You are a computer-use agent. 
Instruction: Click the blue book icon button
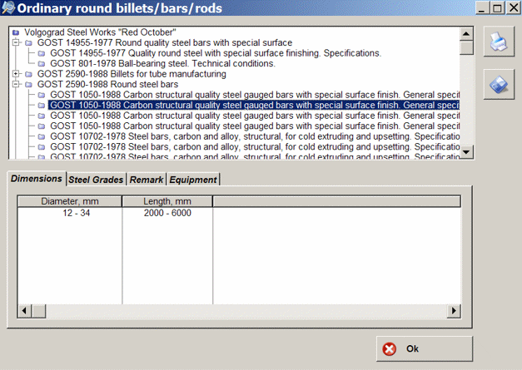click(x=497, y=86)
